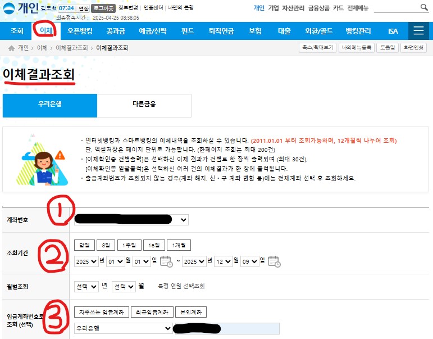This screenshot has height=339, width=433.
Task: Open the 펀드 menu
Action: click(188, 31)
